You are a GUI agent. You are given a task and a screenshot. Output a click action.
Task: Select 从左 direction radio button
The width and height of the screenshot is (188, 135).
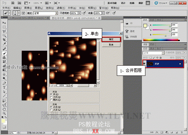point(51,110)
